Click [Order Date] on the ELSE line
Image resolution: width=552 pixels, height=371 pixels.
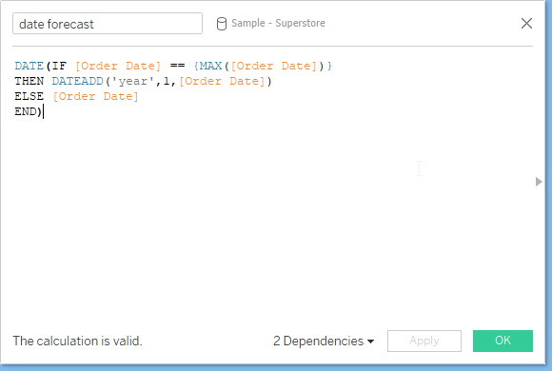click(96, 96)
